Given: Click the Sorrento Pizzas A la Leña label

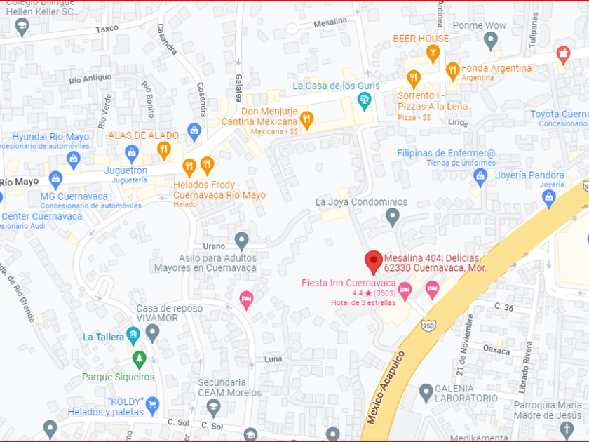Looking at the screenshot, I should pyautogui.click(x=433, y=101).
